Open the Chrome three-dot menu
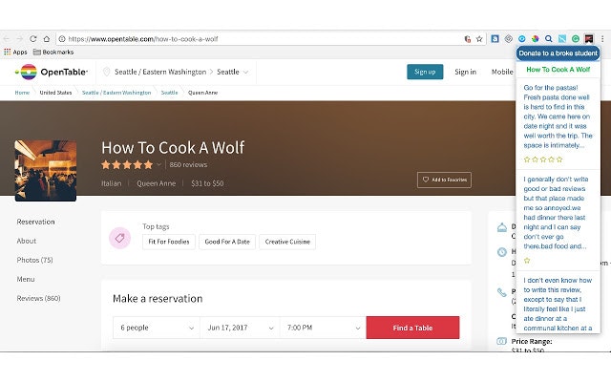The width and height of the screenshot is (611, 382). pos(602,38)
